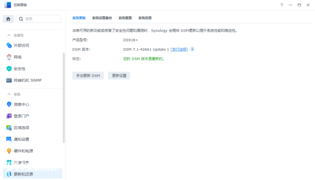
Task: Focus the sidebar search field
Action: coord(39,19)
